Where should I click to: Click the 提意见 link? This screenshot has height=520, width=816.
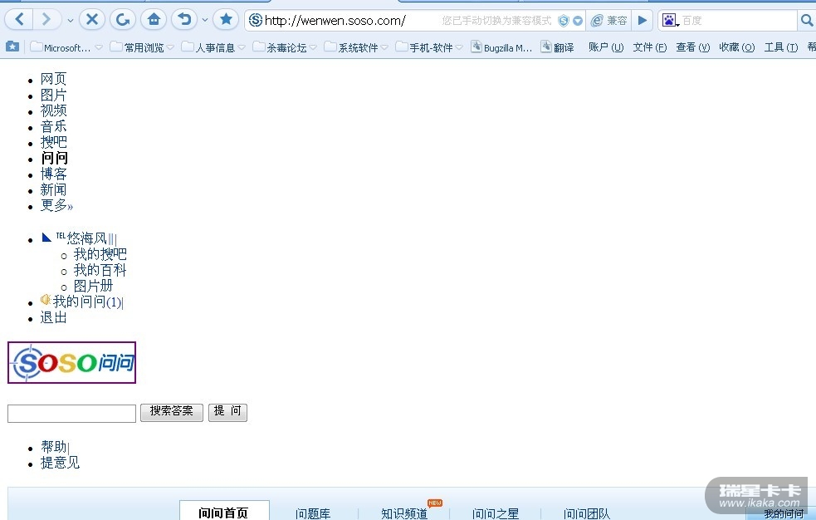60,463
